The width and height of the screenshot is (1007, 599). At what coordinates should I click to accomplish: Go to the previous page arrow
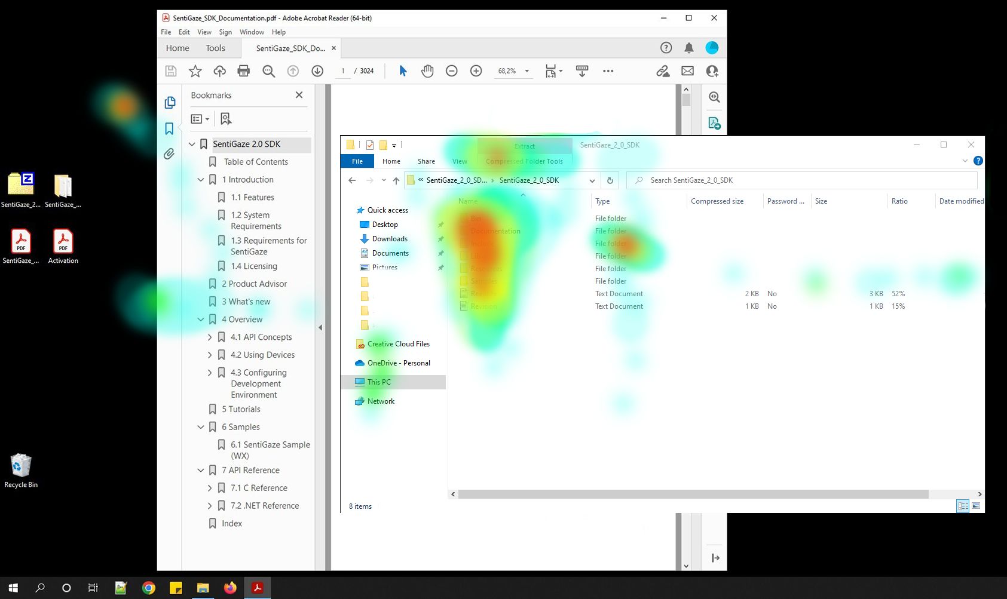pos(293,71)
